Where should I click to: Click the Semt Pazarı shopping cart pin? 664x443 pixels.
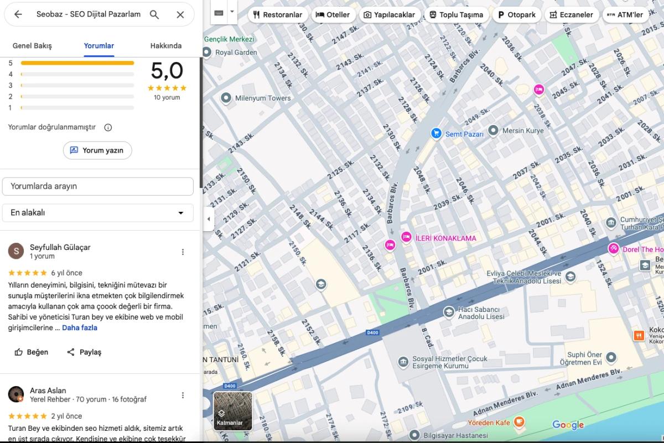(x=436, y=133)
